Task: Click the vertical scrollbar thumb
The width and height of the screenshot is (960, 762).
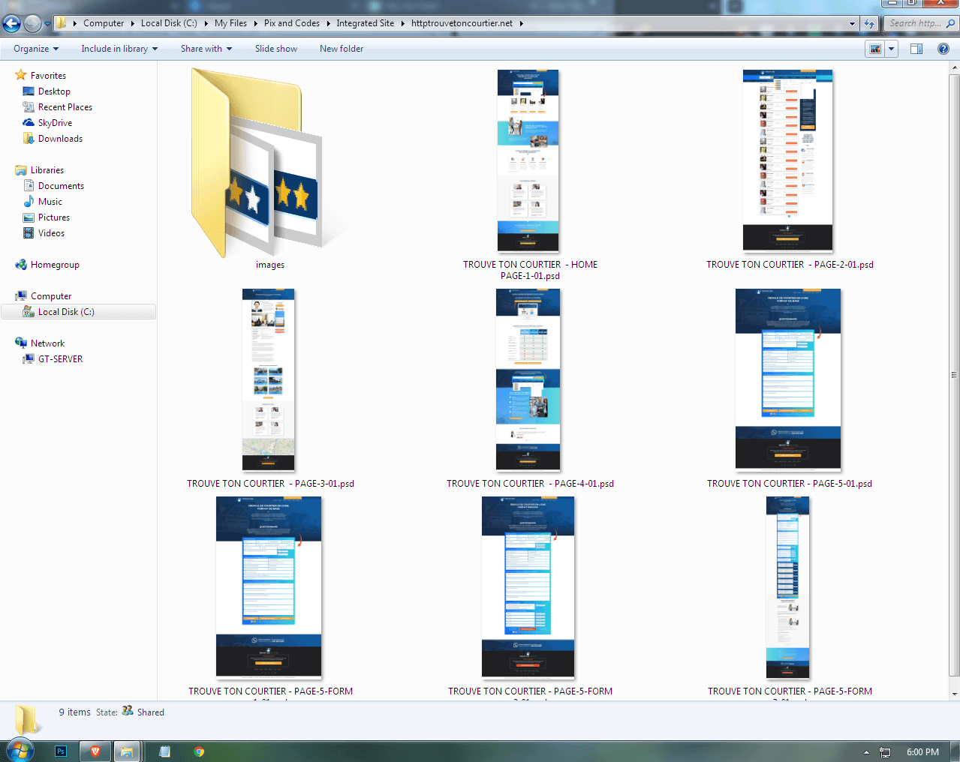Action: [954, 374]
